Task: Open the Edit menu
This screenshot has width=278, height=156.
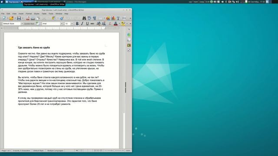Action: tap(8, 13)
